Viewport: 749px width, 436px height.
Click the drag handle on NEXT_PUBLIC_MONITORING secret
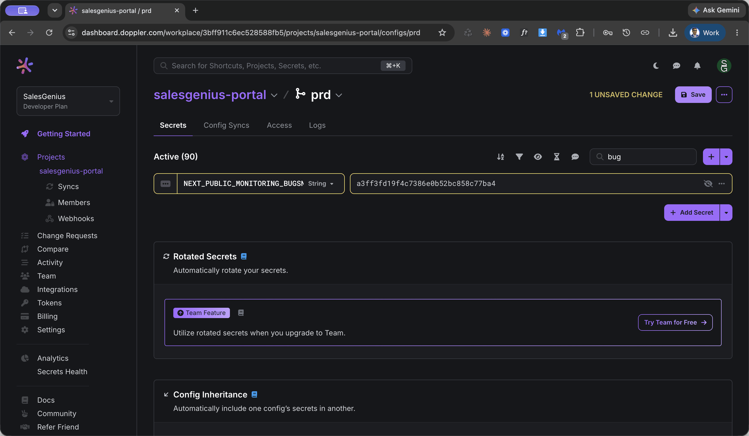tap(166, 184)
